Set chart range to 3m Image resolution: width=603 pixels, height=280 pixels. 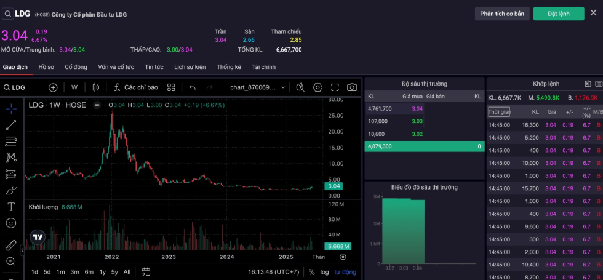74,272
